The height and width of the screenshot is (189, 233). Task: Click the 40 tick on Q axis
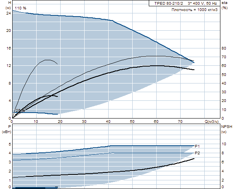coord(108,122)
